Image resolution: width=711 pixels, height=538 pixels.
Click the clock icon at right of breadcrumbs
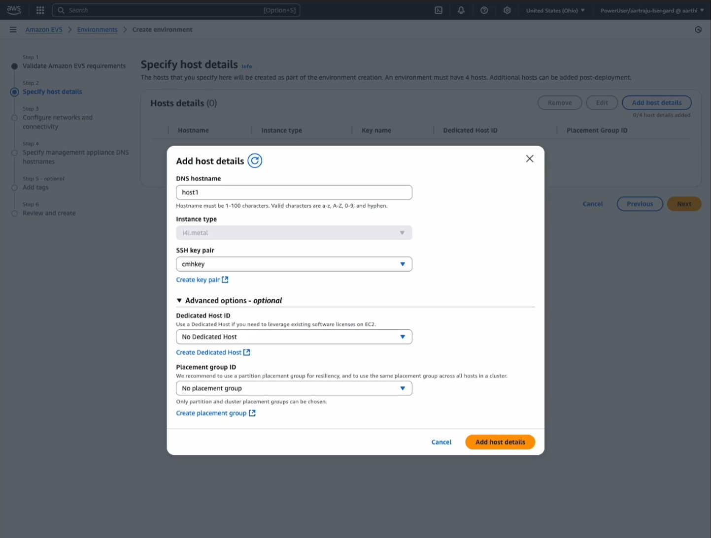click(x=698, y=30)
